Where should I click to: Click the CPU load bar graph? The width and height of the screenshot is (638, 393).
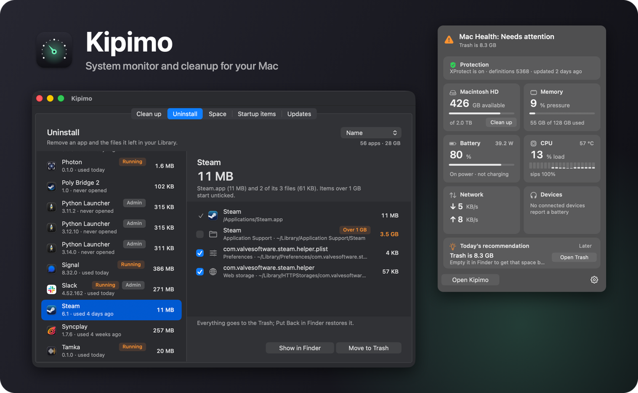562,165
